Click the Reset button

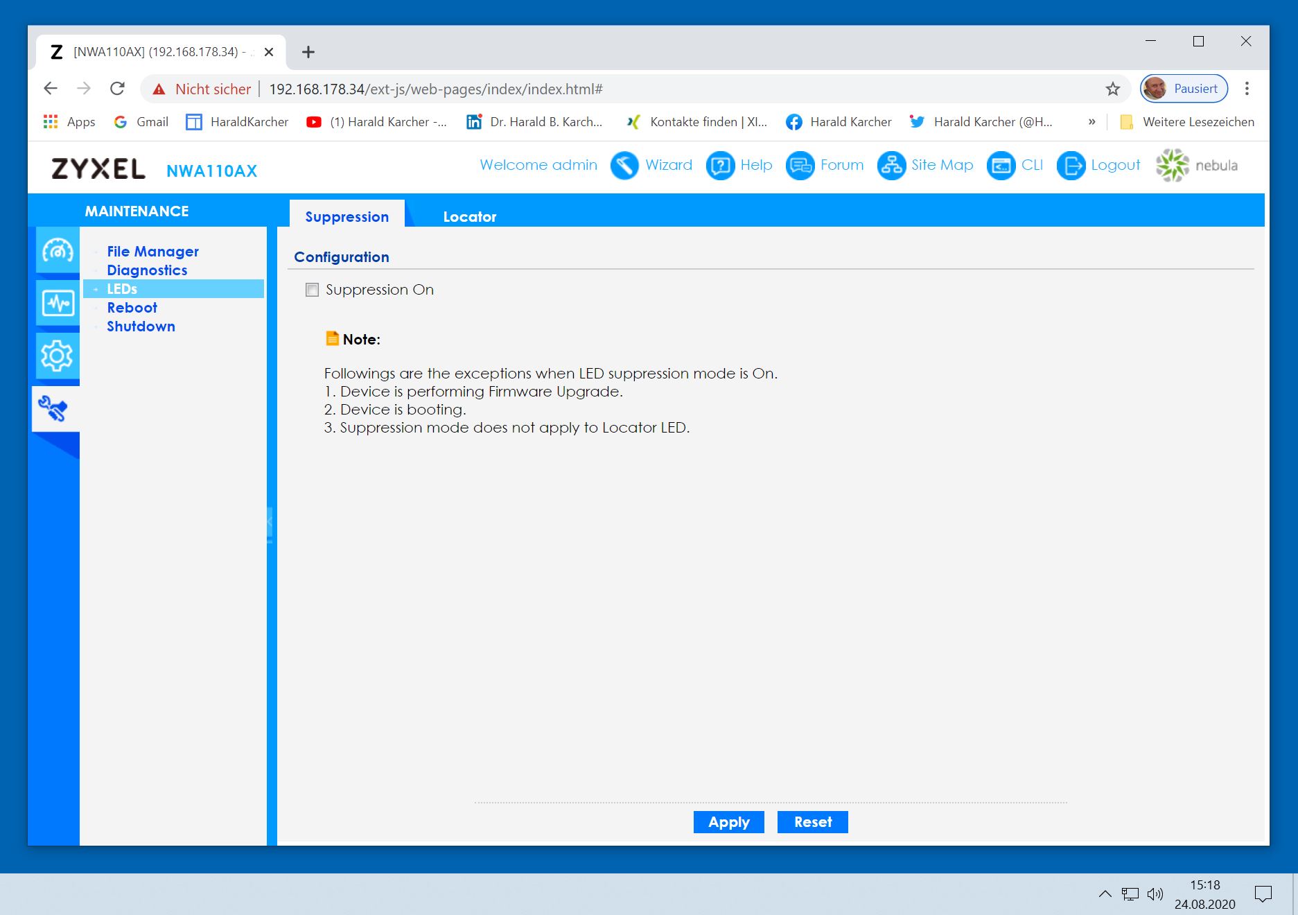click(812, 822)
